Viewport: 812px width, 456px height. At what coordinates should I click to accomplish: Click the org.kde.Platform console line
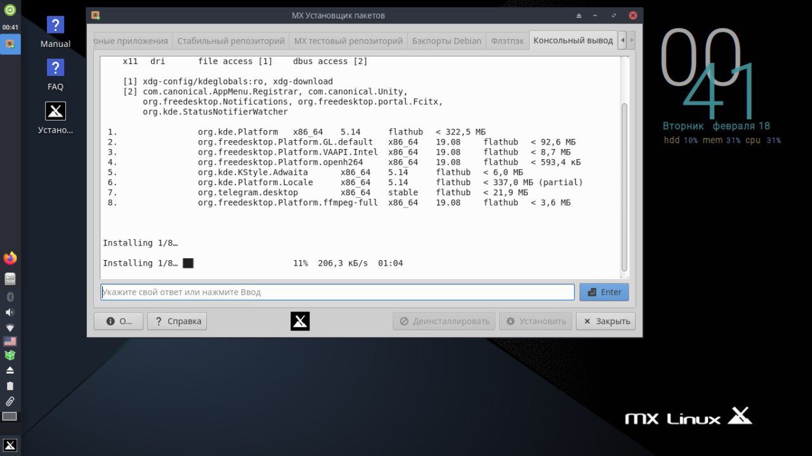297,132
